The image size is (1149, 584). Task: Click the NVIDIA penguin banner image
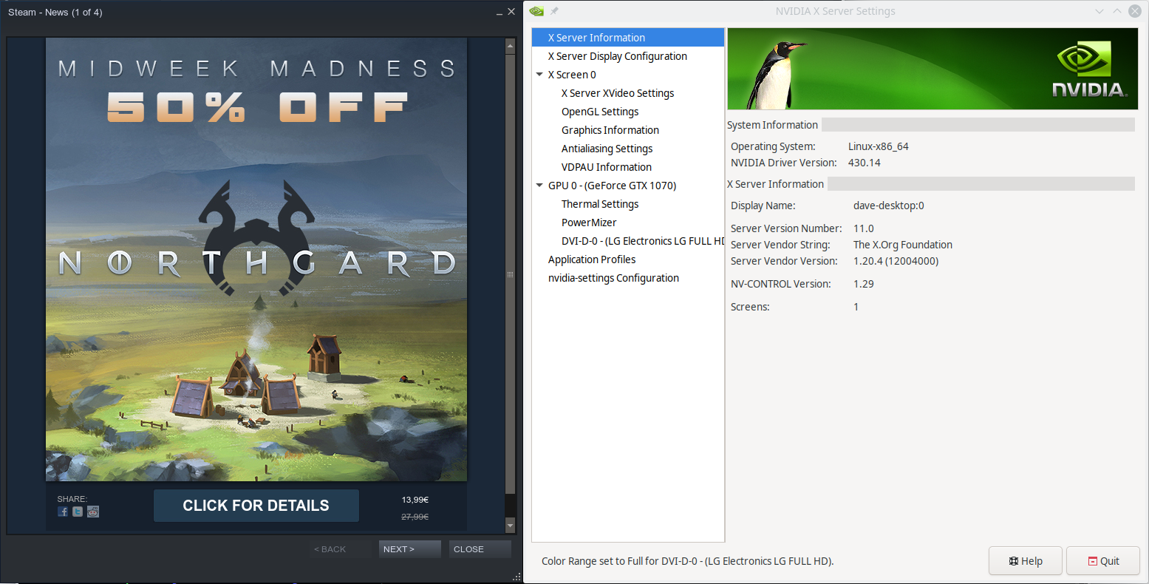tap(933, 69)
